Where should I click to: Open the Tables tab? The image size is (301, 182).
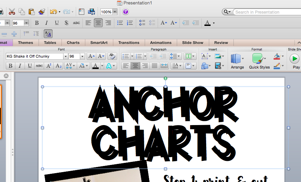[50, 43]
